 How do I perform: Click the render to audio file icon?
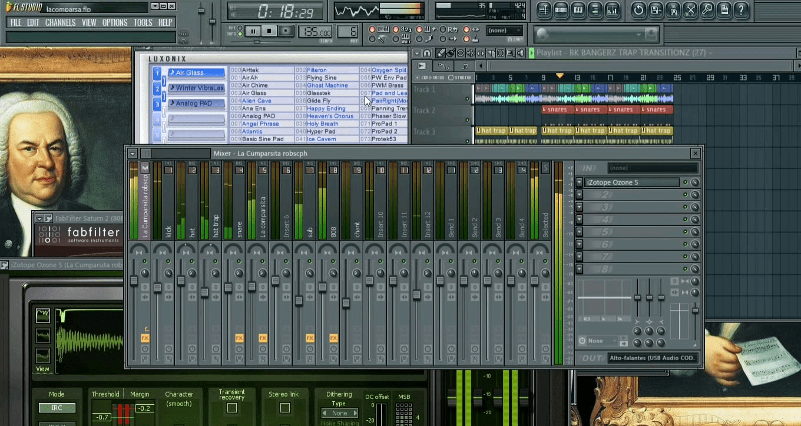point(673,10)
